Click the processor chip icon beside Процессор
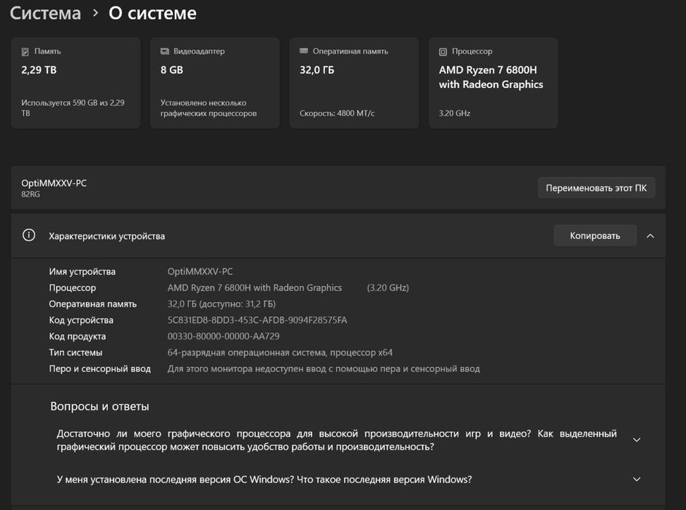This screenshot has width=686, height=510. pyautogui.click(x=443, y=52)
